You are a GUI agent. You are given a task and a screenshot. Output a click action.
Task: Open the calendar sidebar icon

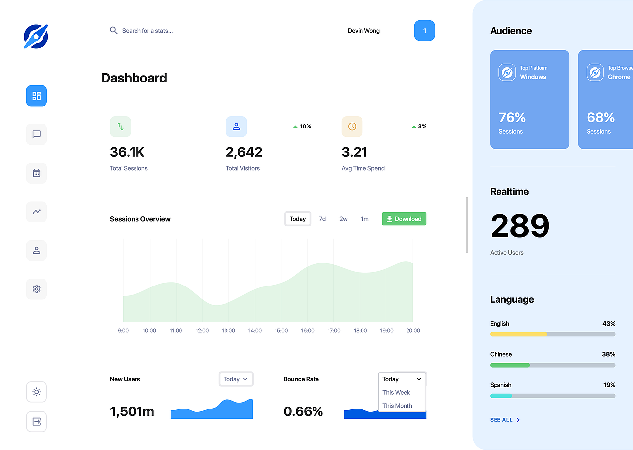coord(36,173)
